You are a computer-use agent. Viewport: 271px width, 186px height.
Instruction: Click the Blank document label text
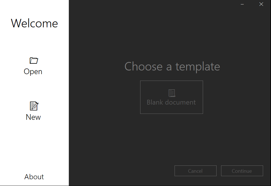pyautogui.click(x=171, y=102)
